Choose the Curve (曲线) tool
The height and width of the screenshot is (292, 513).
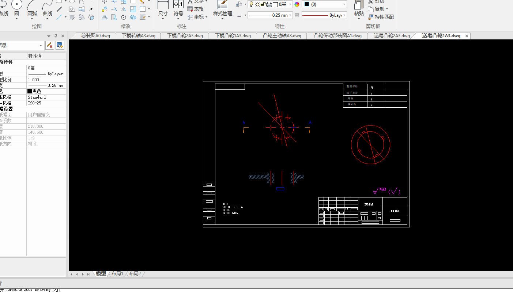pos(48,8)
